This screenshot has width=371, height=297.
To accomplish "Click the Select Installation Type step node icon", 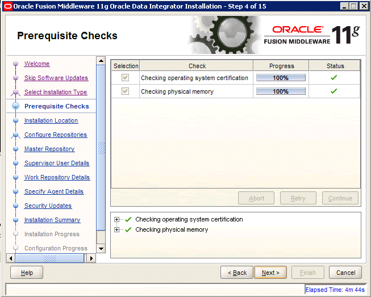I will [15, 93].
